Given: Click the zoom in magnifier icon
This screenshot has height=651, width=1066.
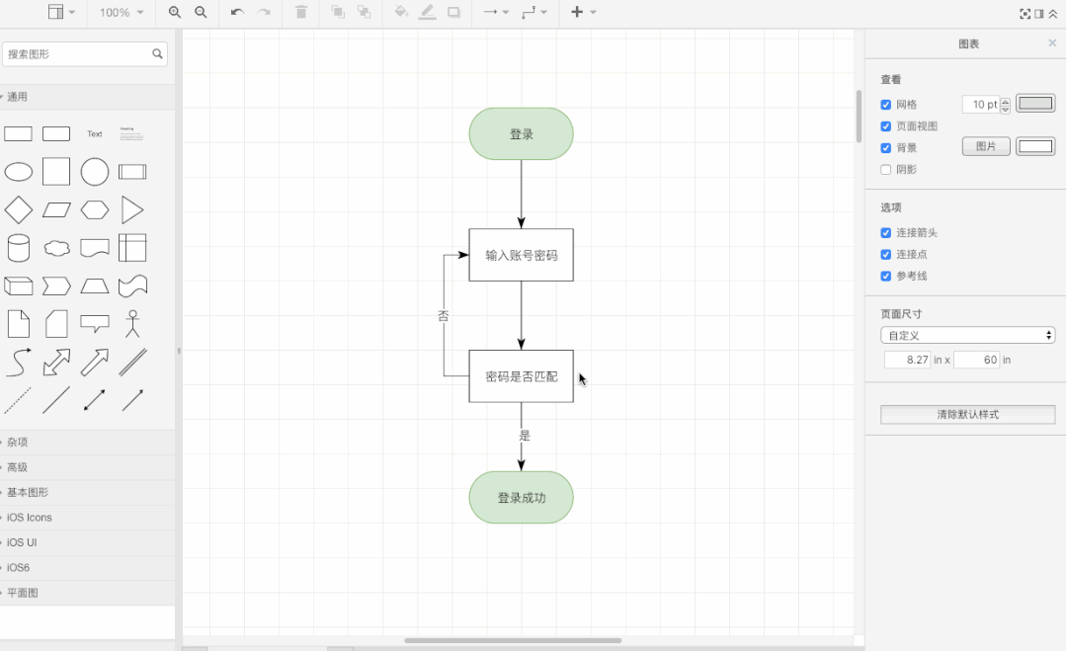Looking at the screenshot, I should point(175,12).
